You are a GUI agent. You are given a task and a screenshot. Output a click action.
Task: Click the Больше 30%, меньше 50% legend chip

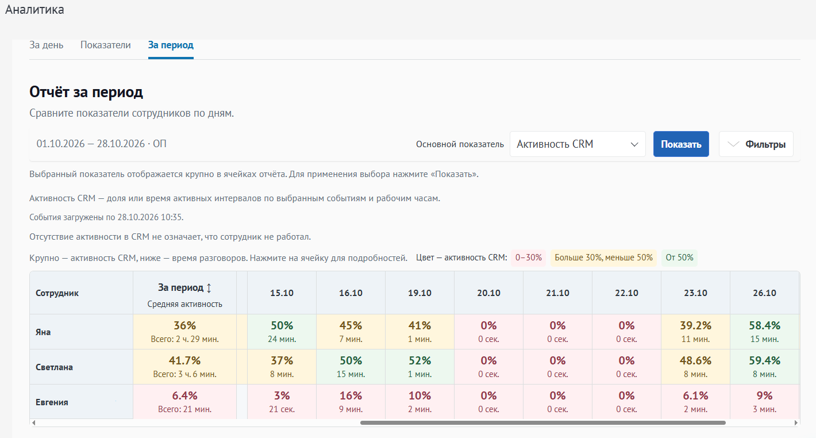[x=604, y=258]
